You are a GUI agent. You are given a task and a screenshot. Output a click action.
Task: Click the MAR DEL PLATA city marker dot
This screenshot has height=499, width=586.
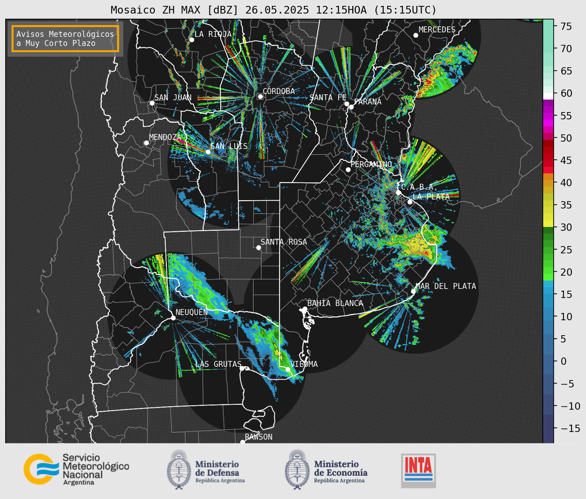(x=413, y=291)
